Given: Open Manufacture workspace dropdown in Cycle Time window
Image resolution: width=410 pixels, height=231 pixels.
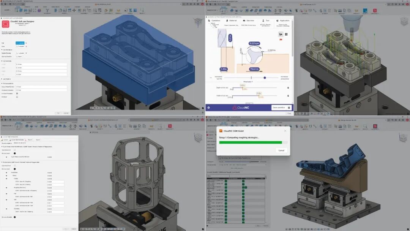Looking at the screenshot, I should 7,126.
